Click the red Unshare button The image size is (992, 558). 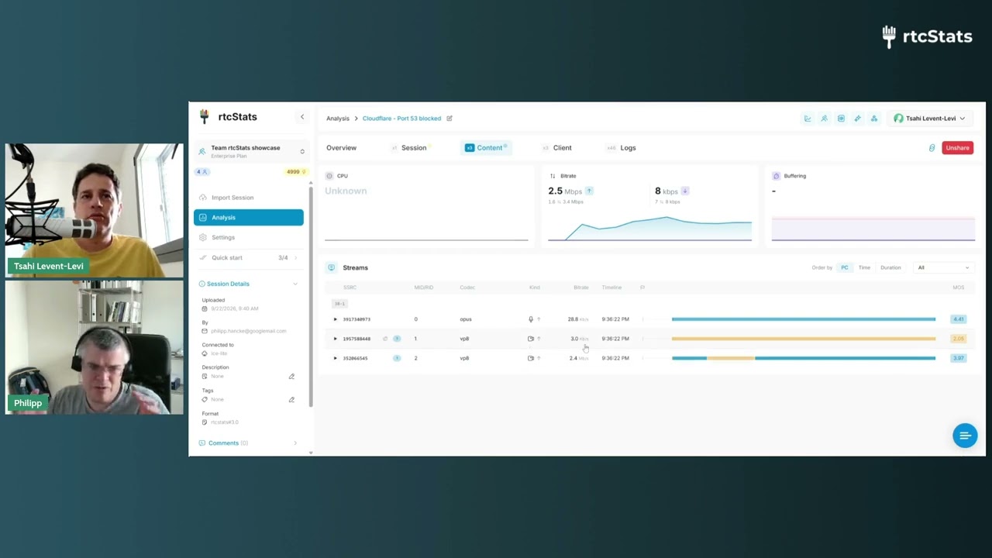957,148
